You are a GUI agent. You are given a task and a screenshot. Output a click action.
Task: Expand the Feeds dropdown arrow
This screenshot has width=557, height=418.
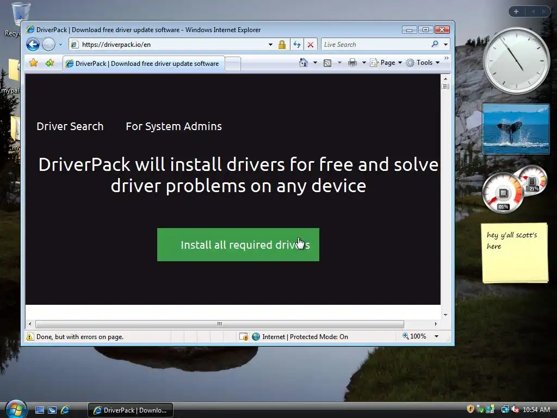tap(339, 63)
